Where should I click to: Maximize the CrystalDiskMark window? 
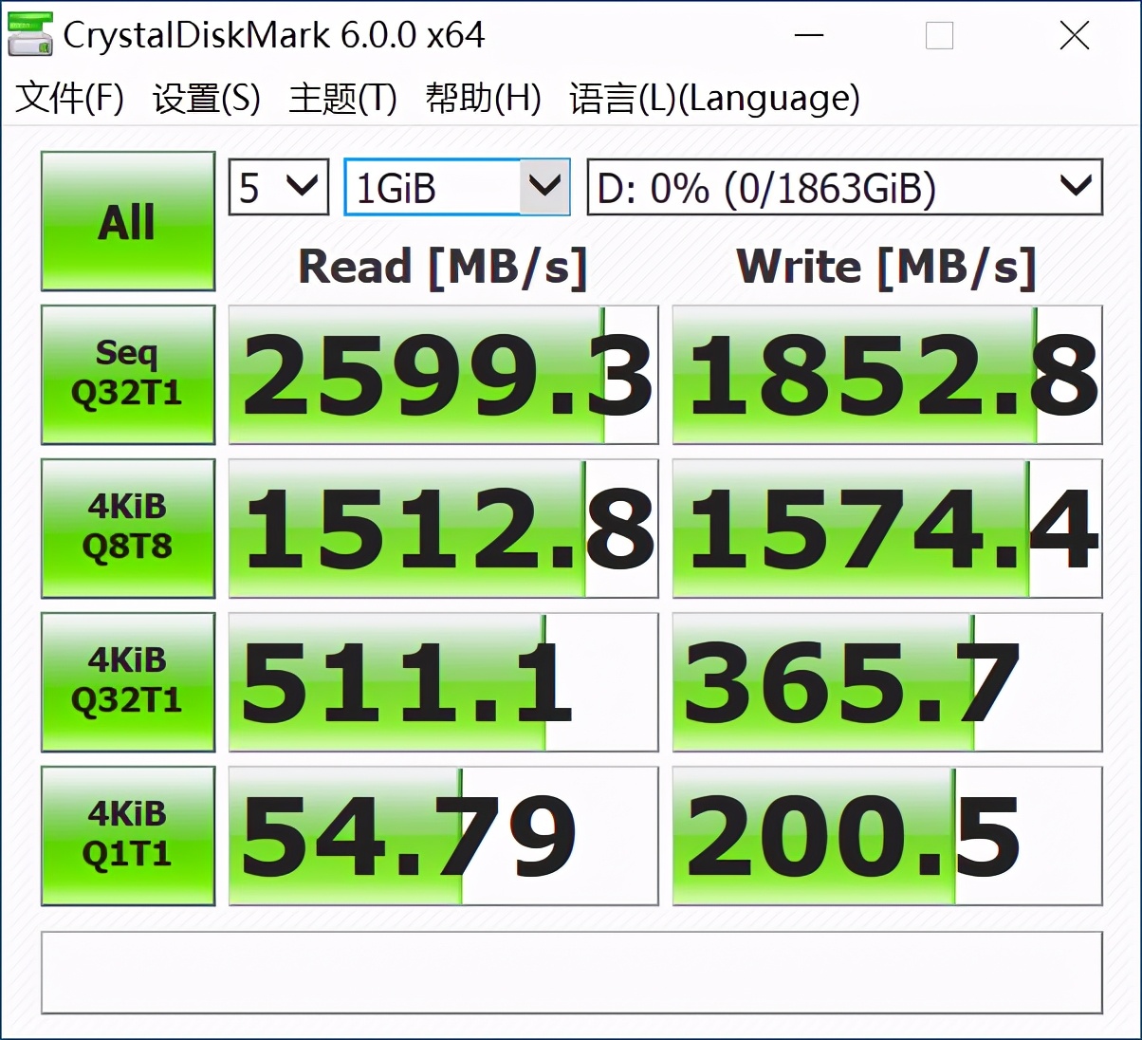pyautogui.click(x=939, y=36)
